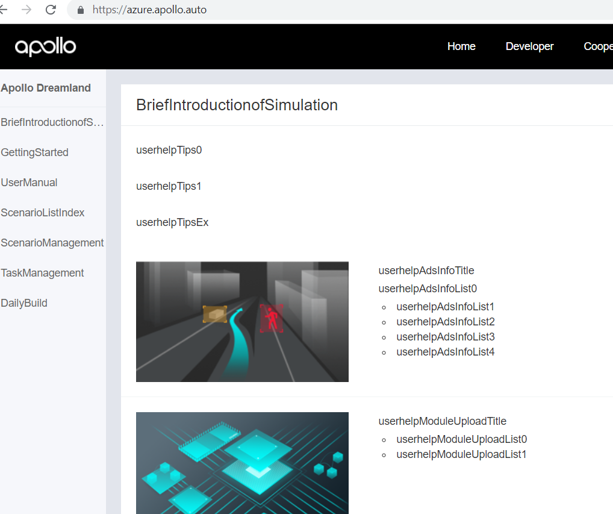Click the userhelpAdsInfoList0 text
Image resolution: width=613 pixels, height=514 pixels.
428,289
